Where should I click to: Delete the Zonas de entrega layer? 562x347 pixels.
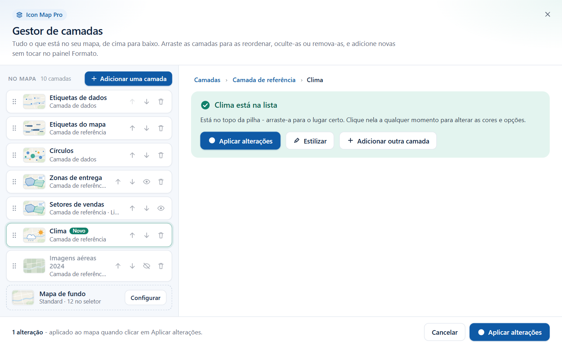[161, 182]
